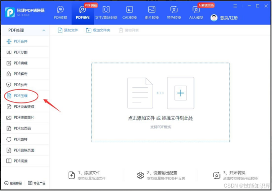Viewport: 272px width, 191px height.
Task: Select PDF提取图片 in the sidebar
Action: click(25, 118)
